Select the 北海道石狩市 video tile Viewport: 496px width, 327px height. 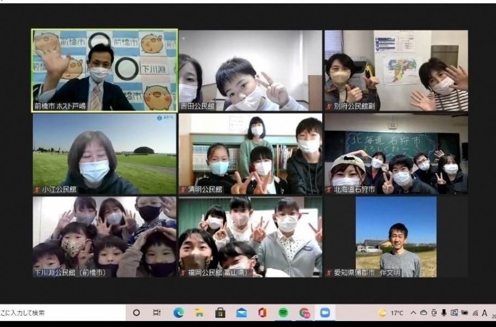click(x=396, y=154)
